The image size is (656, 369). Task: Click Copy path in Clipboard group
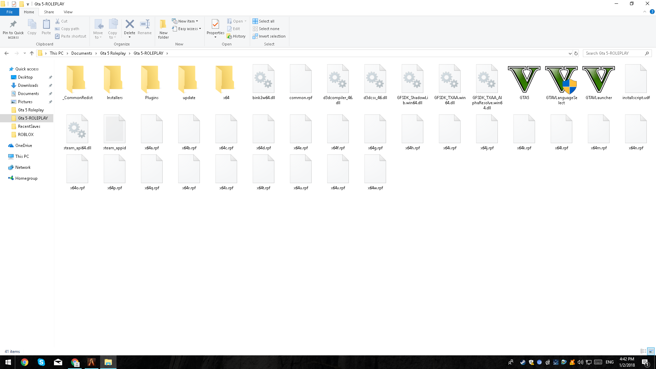pyautogui.click(x=67, y=29)
